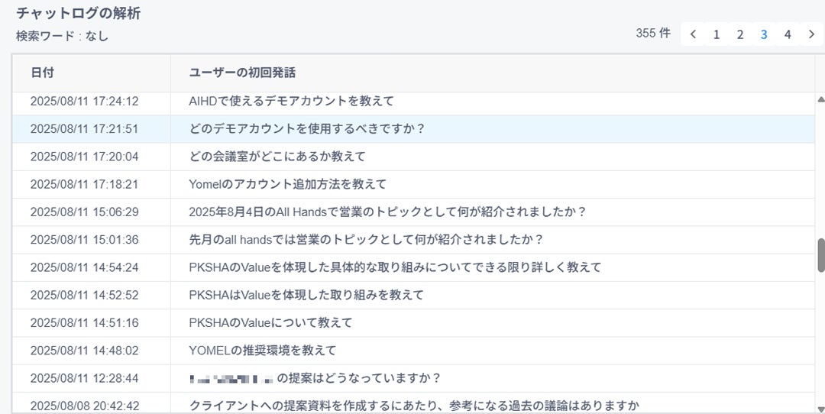Click the 日付 column header

[43, 73]
